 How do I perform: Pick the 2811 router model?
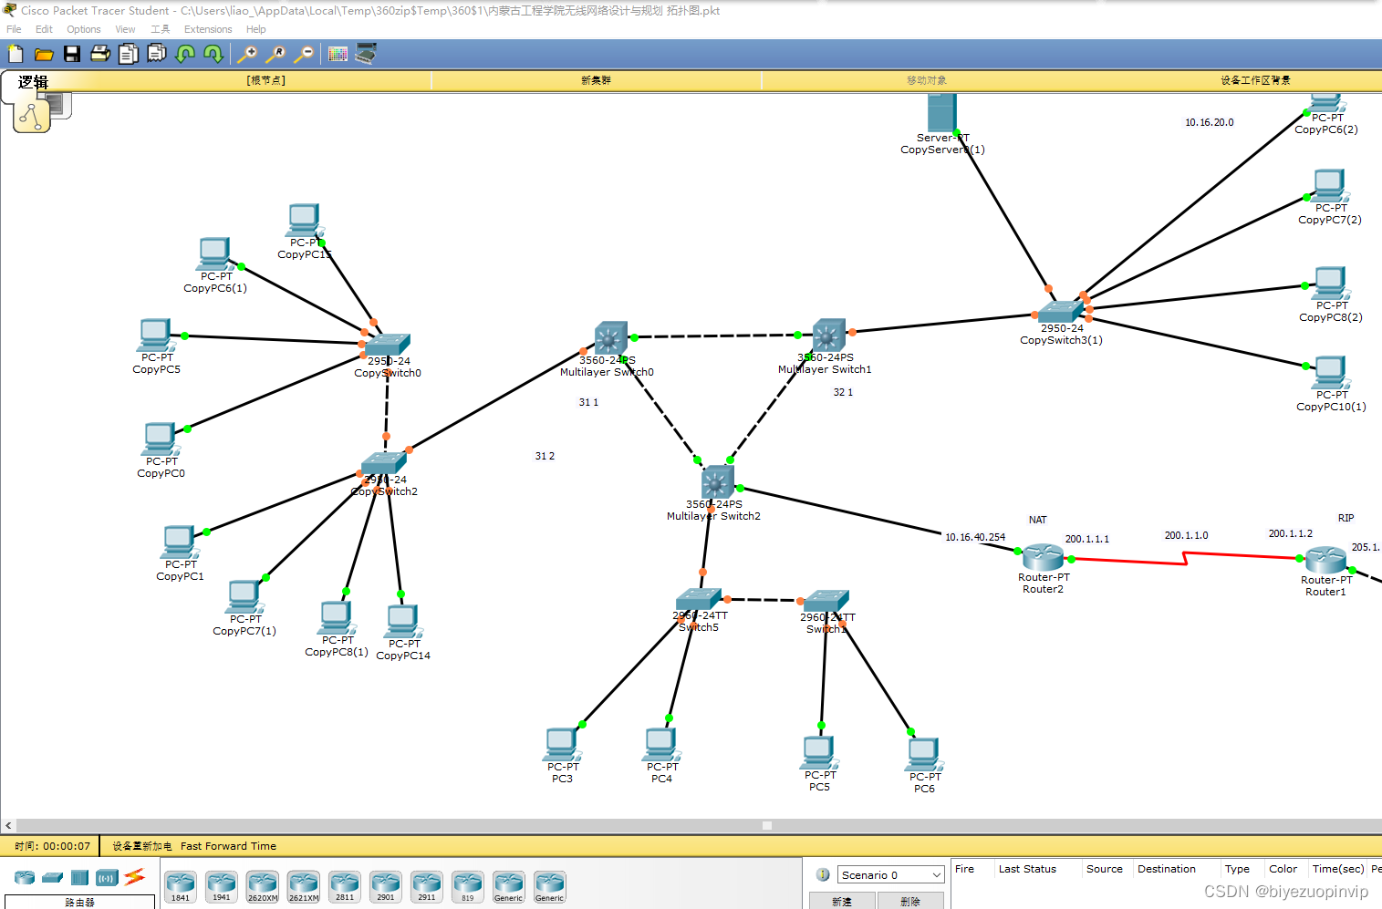[345, 886]
